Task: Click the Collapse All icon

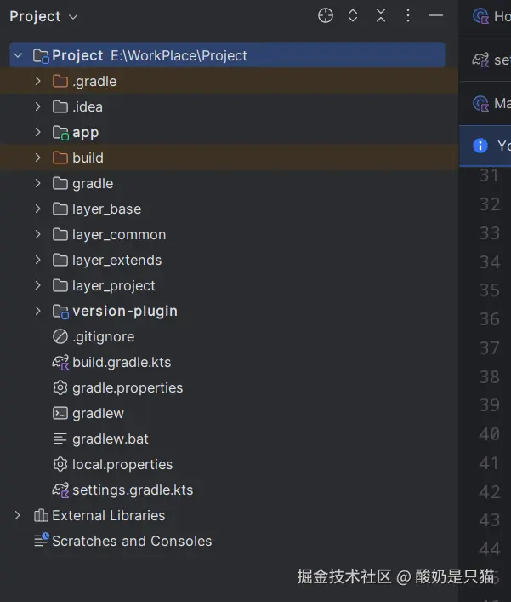Action: (381, 16)
